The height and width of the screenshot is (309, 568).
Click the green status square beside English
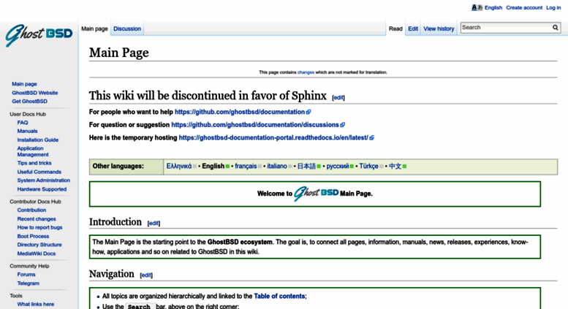coord(227,167)
